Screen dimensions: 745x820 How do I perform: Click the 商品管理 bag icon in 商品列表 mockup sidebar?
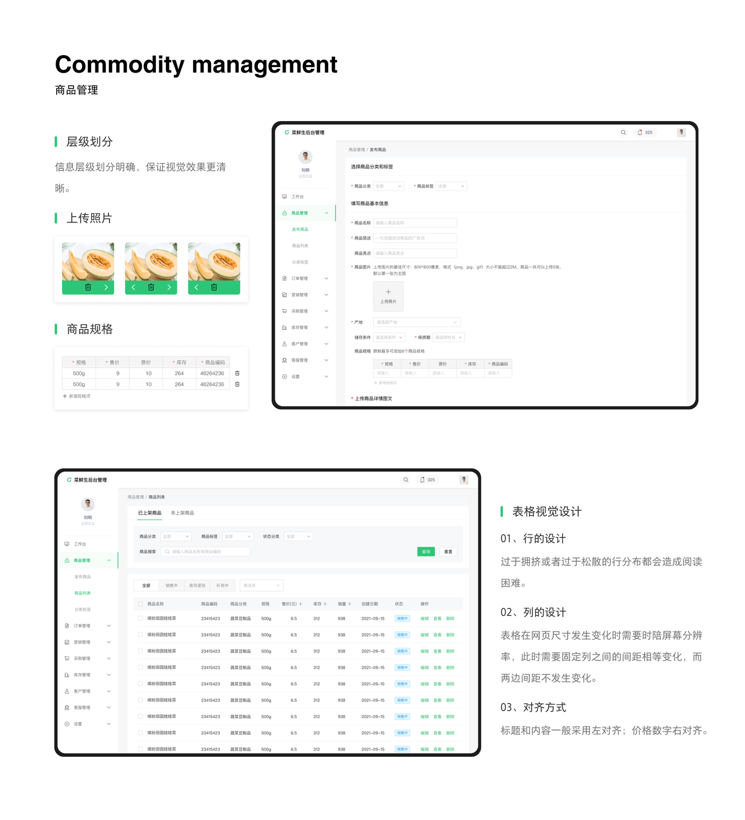[67, 560]
